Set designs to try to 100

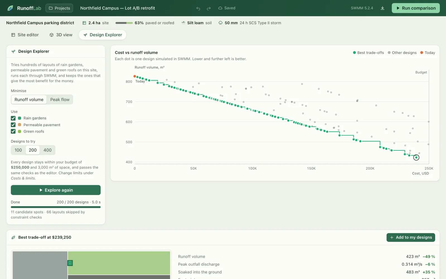click(x=18, y=150)
